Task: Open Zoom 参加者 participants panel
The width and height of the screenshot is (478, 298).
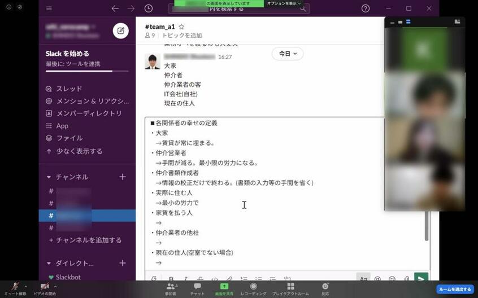Action: [171, 289]
